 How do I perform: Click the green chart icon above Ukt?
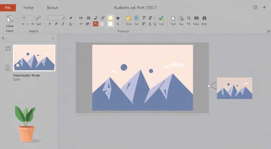(x=161, y=18)
